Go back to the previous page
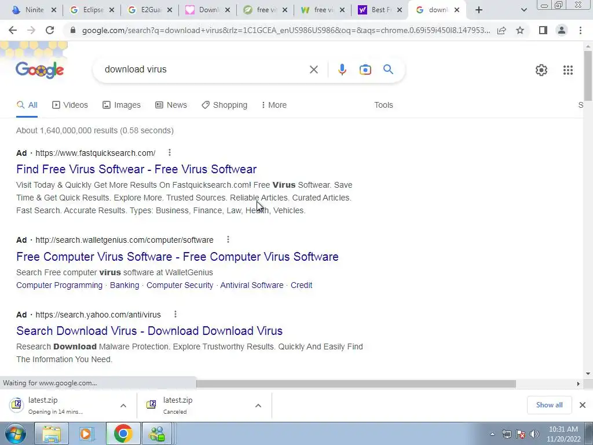The height and width of the screenshot is (445, 593). [x=13, y=30]
